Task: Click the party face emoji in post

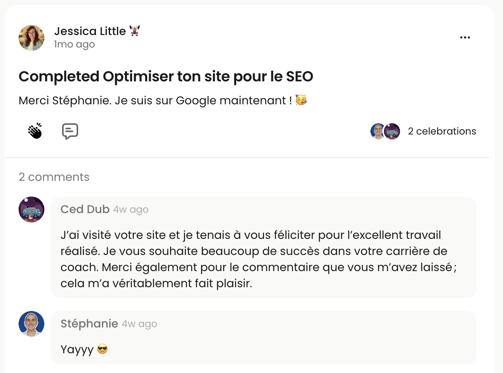Action: click(301, 100)
